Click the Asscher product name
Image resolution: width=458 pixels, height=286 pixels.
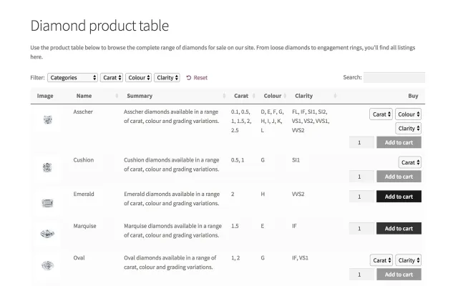click(x=83, y=112)
